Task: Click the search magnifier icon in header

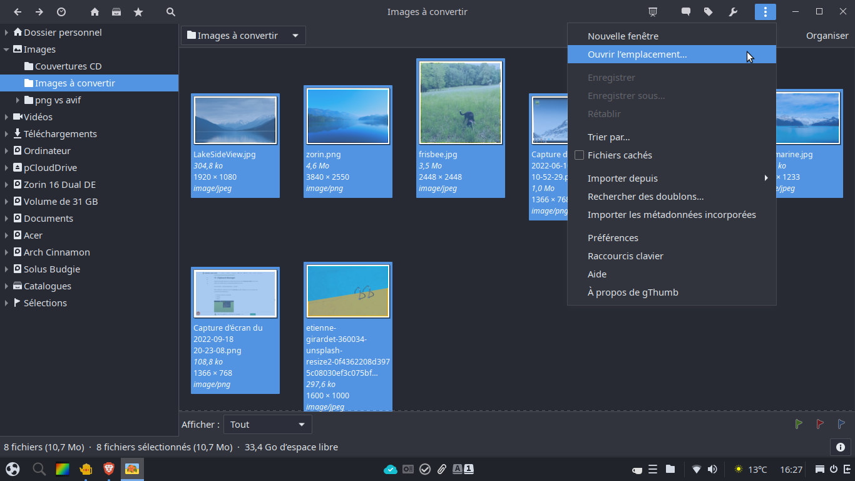Action: (x=171, y=12)
